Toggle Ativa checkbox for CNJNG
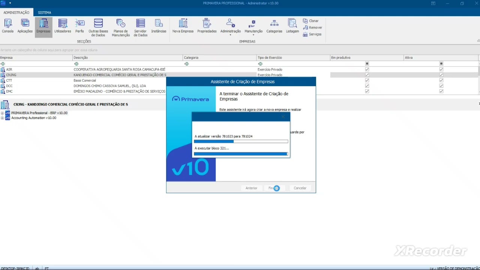 click(x=441, y=75)
